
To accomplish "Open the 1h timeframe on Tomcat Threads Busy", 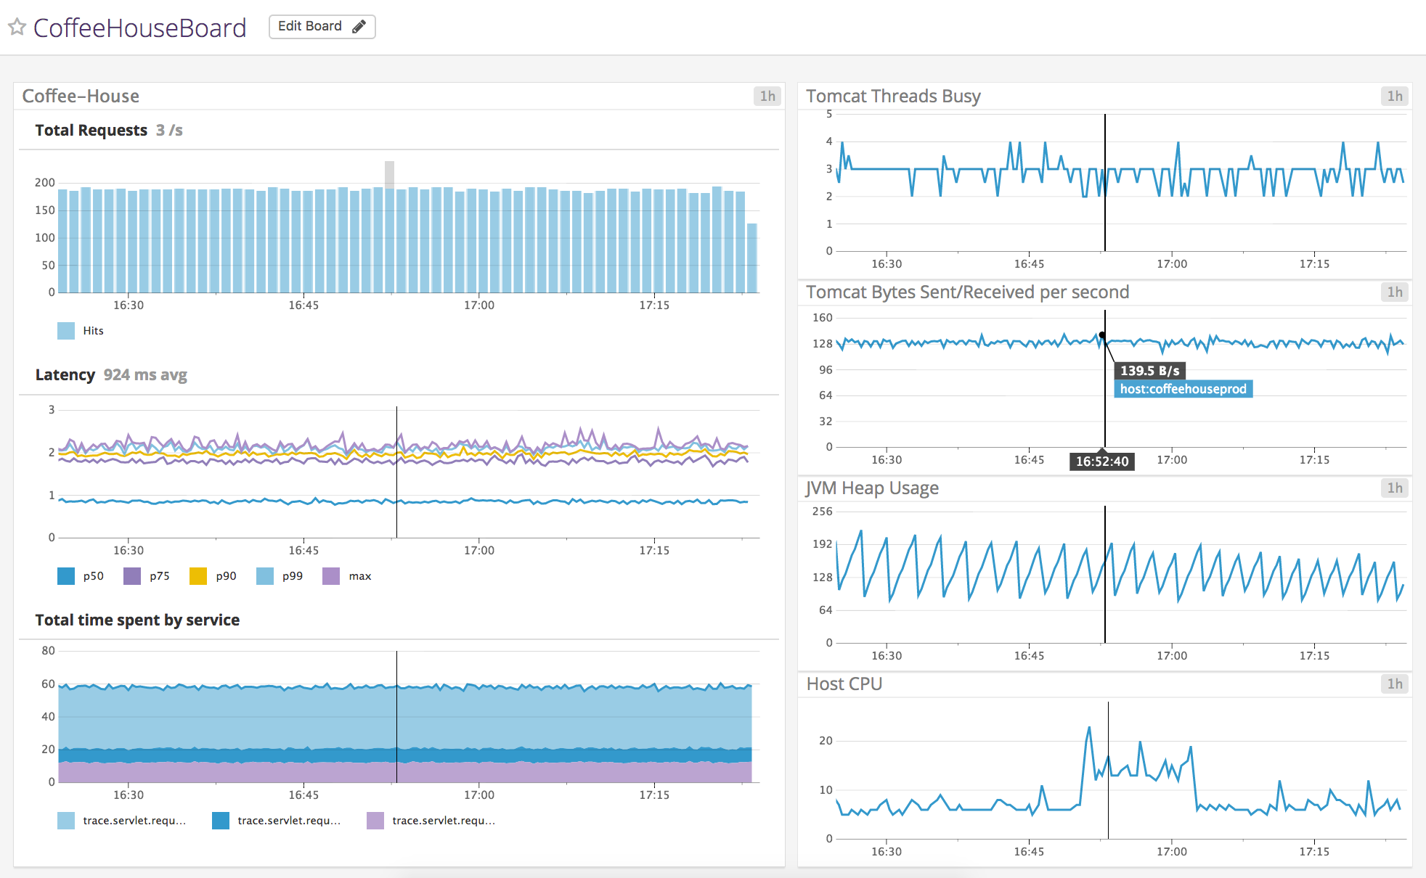I will (1393, 95).
